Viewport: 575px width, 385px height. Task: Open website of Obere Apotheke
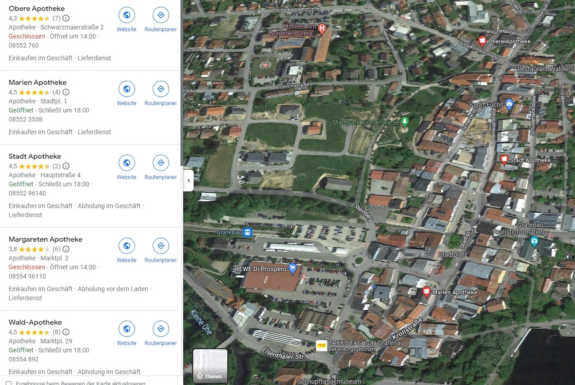coord(126,15)
